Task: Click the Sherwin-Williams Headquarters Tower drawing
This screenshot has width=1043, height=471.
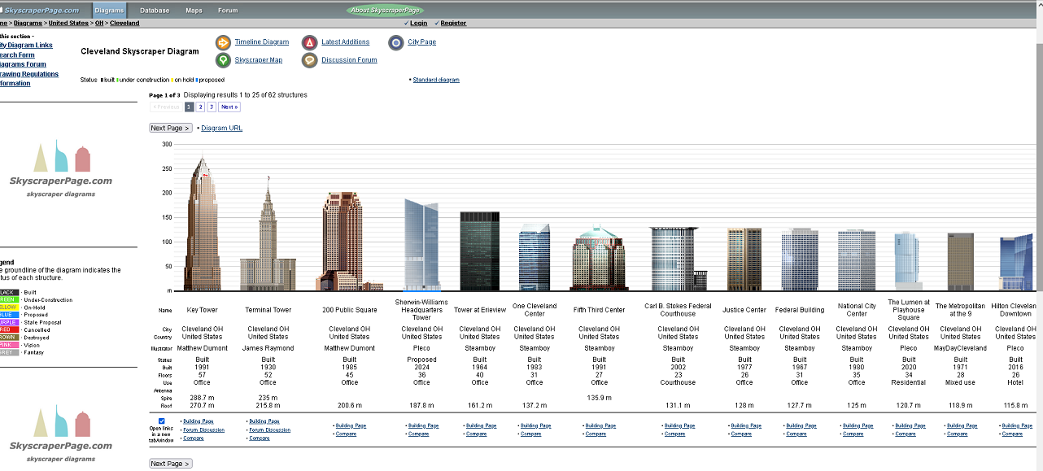Action: click(421, 244)
